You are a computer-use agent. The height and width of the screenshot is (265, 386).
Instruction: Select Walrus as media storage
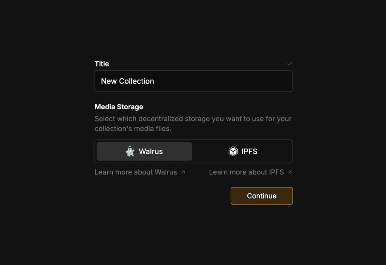(144, 151)
